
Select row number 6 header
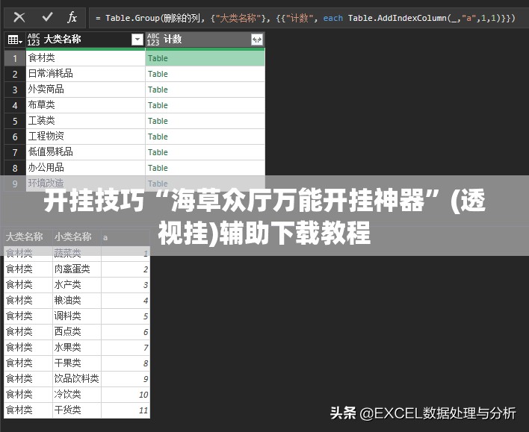point(15,137)
